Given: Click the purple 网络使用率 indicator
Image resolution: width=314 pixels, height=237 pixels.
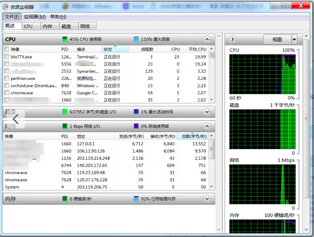Looking at the screenshot, I should coord(136,126).
